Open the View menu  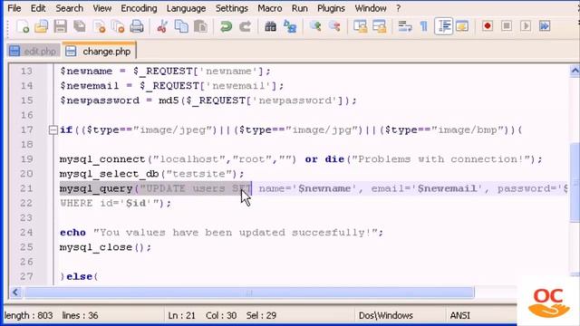[102, 8]
